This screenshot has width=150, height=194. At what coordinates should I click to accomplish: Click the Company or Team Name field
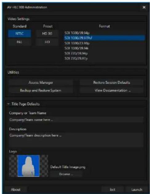click(76, 120)
